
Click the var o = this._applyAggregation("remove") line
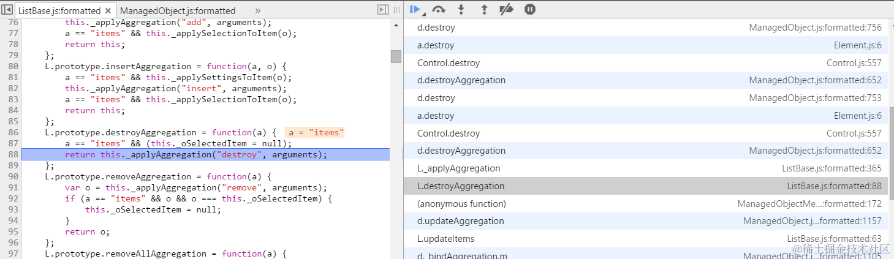[x=196, y=188]
